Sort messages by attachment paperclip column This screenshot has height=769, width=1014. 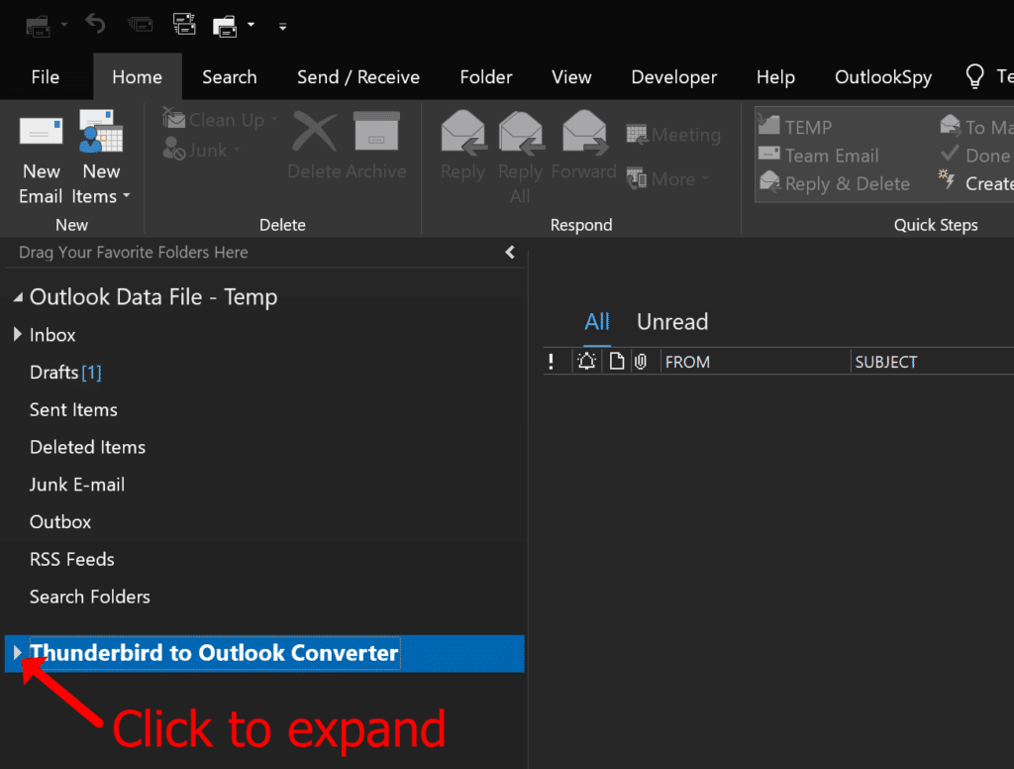pos(641,361)
